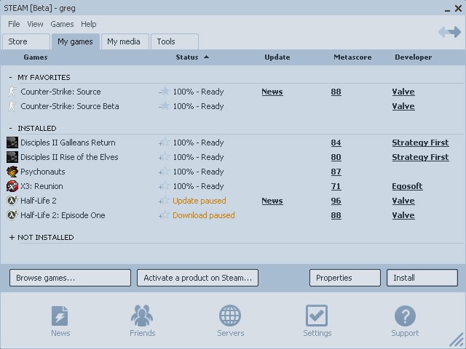466x349 pixels.
Task: Open Valve link for Counter-Strike: Source Beta
Action: 403,107
